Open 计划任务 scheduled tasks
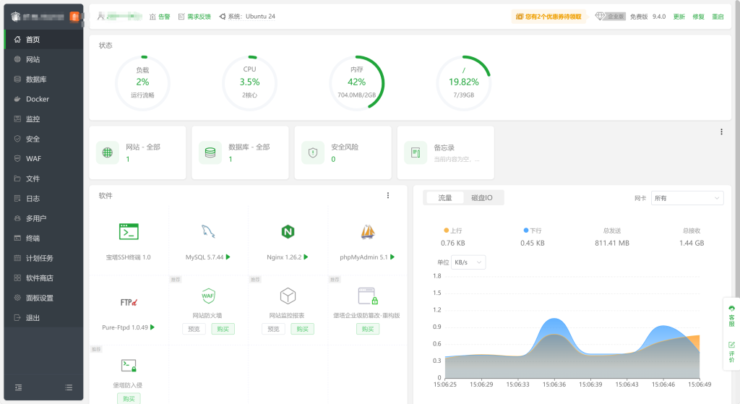 (43, 258)
